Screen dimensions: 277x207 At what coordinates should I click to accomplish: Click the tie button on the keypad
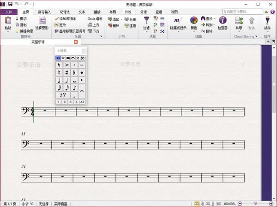pos(82,92)
